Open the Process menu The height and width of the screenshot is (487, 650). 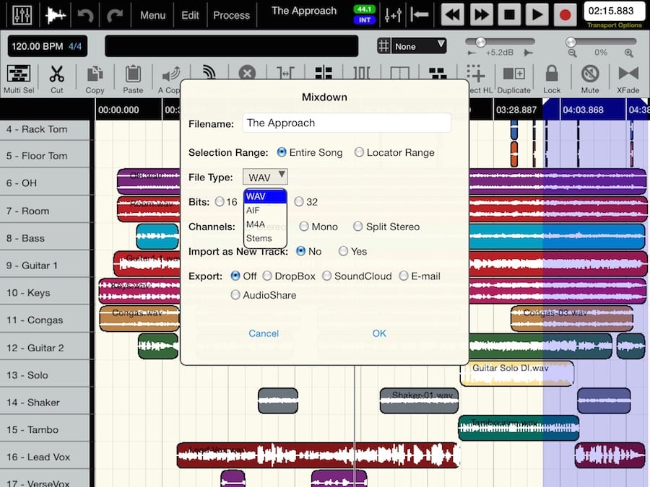(x=231, y=15)
